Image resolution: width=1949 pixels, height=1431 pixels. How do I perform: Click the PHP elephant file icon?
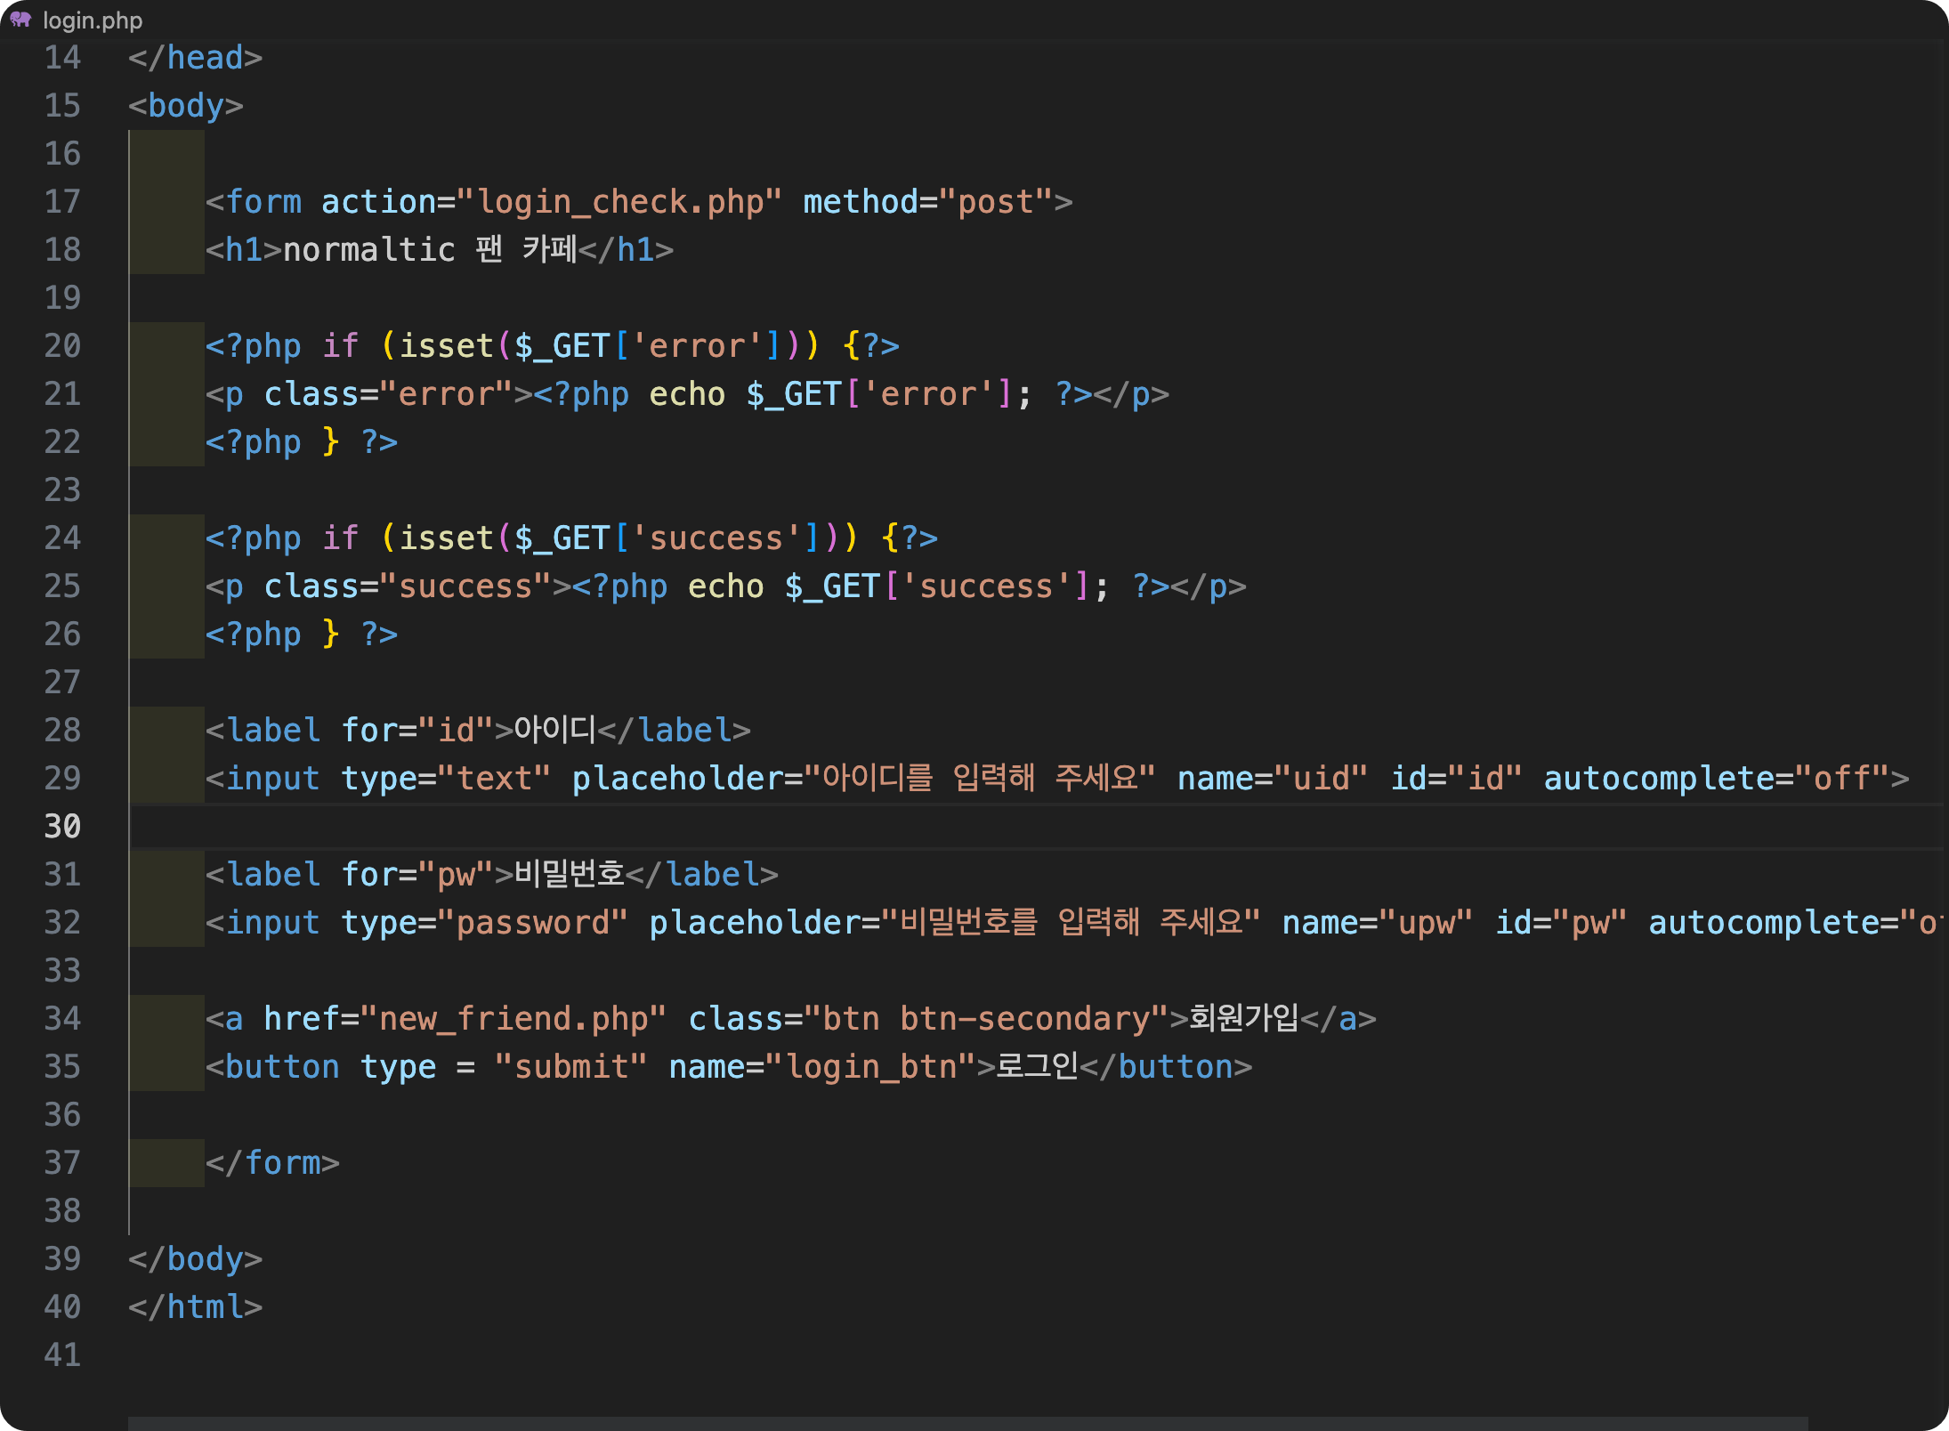(20, 19)
